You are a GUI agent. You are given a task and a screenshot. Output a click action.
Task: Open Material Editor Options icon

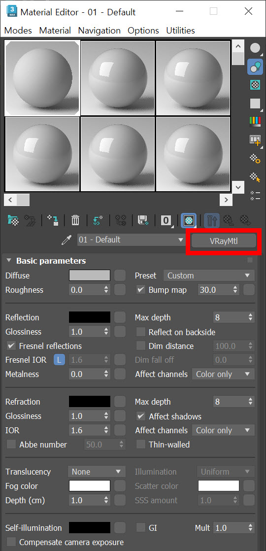(255, 159)
